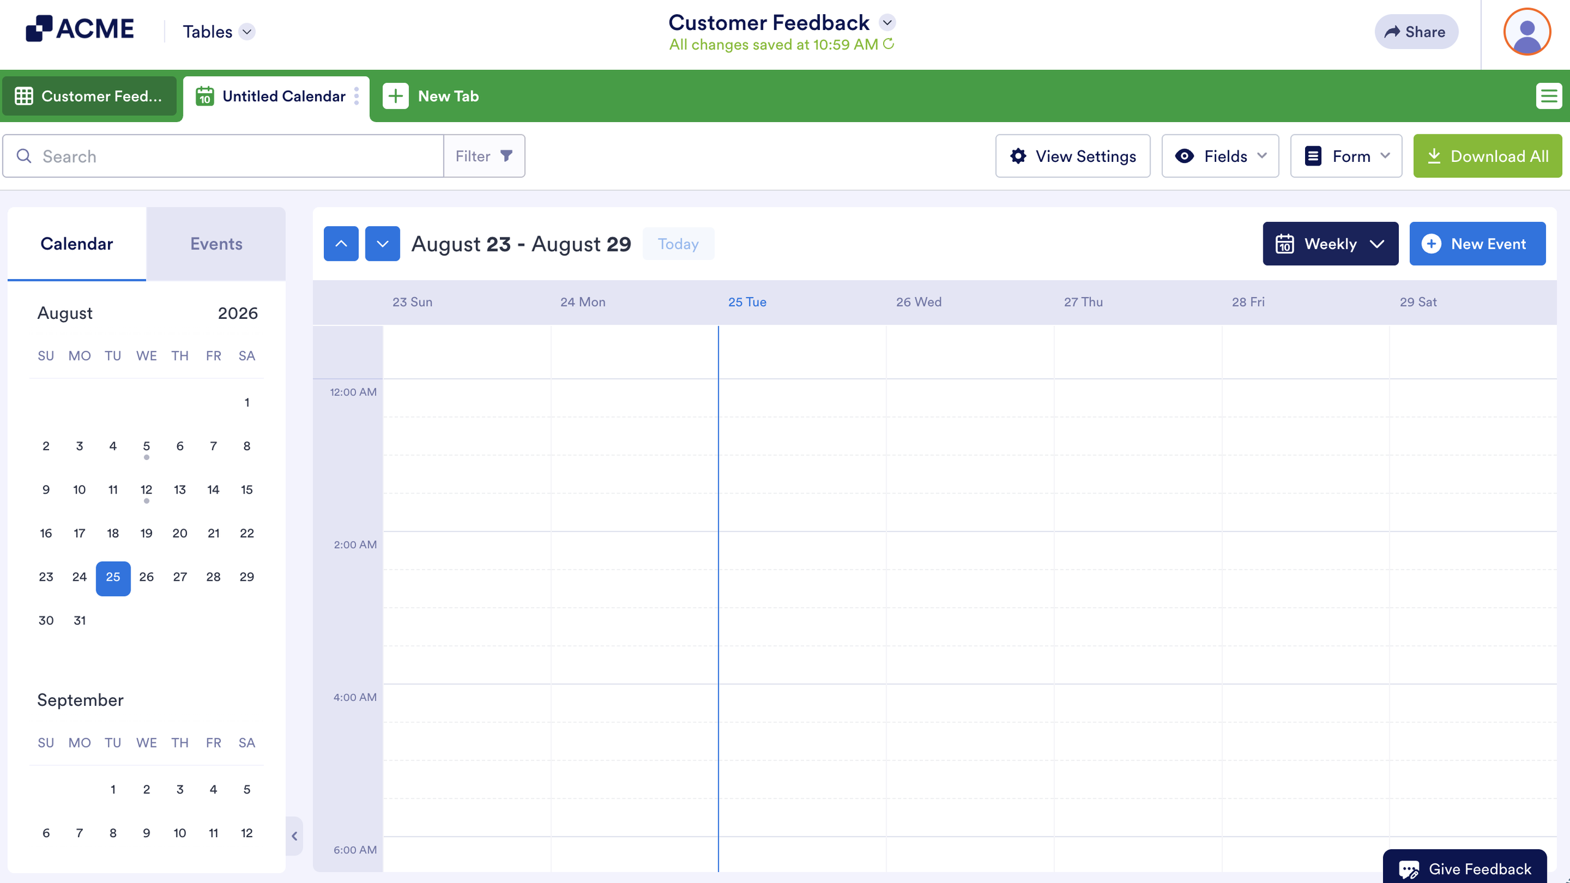Click the grid icon on Customer Feed tab
Viewport: 1570px width, 883px height.
[x=24, y=96]
